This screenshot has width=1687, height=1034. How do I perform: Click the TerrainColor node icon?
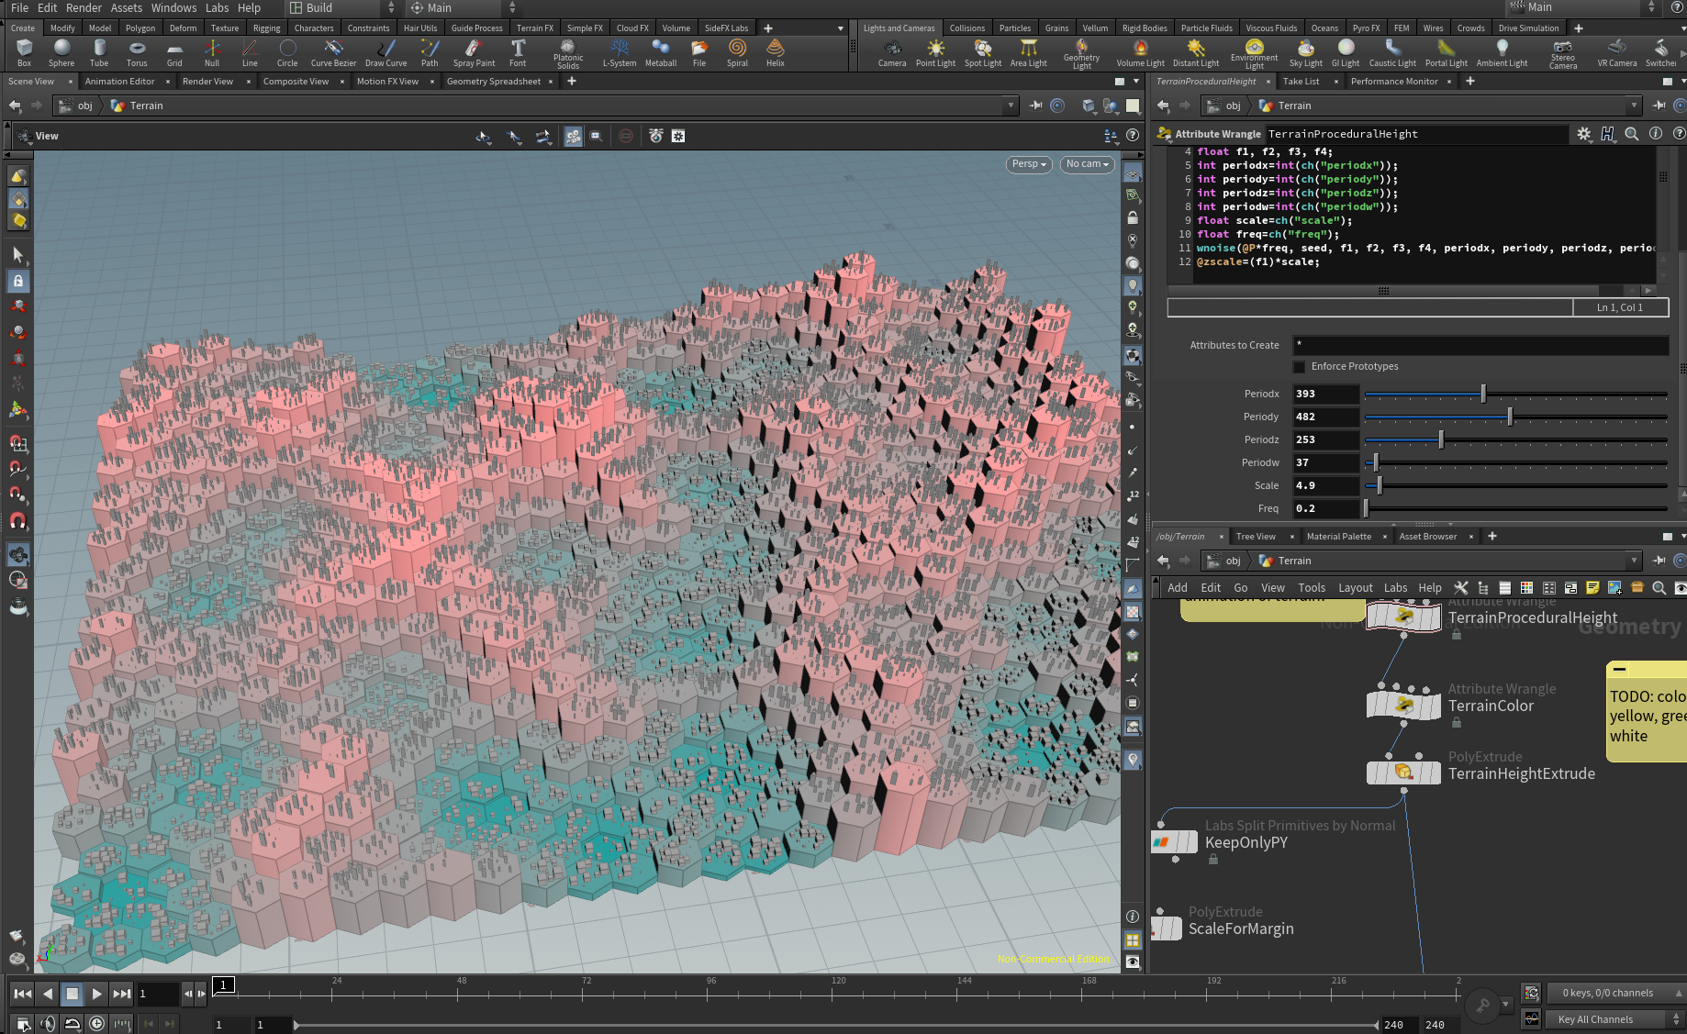pyautogui.click(x=1403, y=706)
